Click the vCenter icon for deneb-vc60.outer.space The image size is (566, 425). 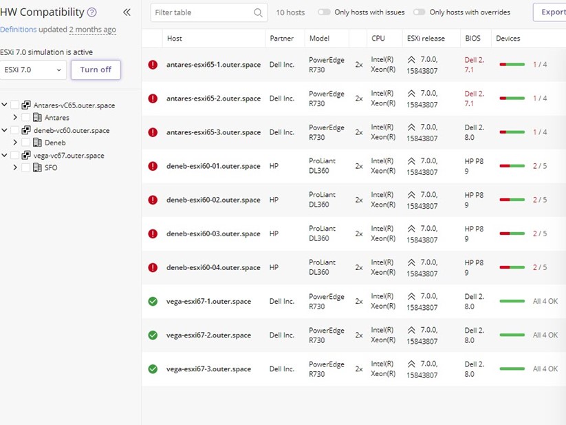[26, 130]
